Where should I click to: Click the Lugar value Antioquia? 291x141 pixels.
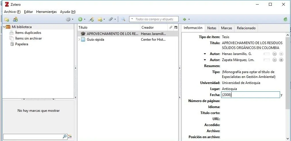coord(229,89)
